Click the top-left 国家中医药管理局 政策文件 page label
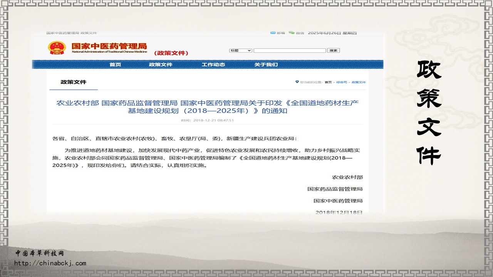 click(72, 33)
